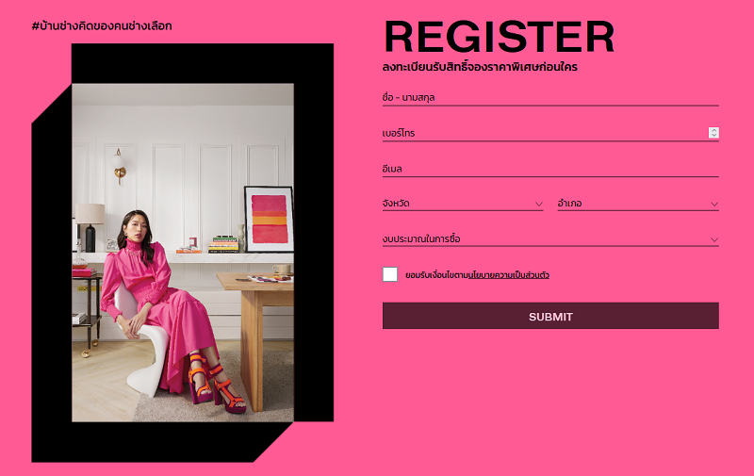Click the chevron on งบประมาณในการซื้อ field
The image size is (754, 476).
pyautogui.click(x=714, y=239)
